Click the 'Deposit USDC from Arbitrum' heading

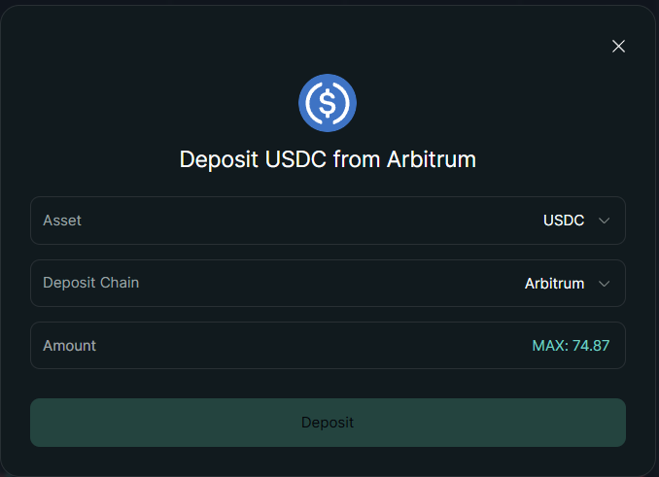coord(328,159)
